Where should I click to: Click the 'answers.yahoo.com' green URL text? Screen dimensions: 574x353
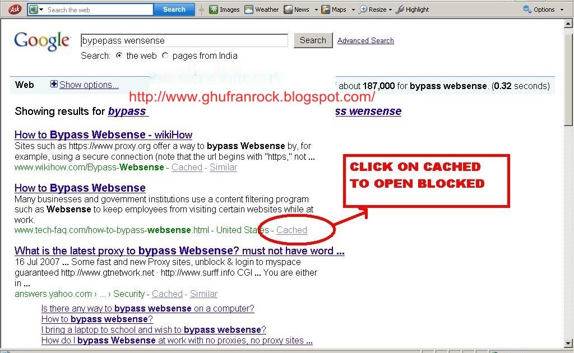coord(53,294)
